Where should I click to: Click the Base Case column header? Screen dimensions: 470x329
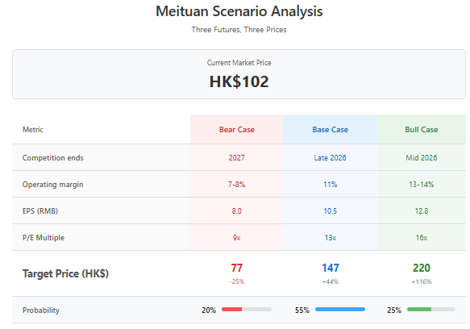[x=330, y=130]
